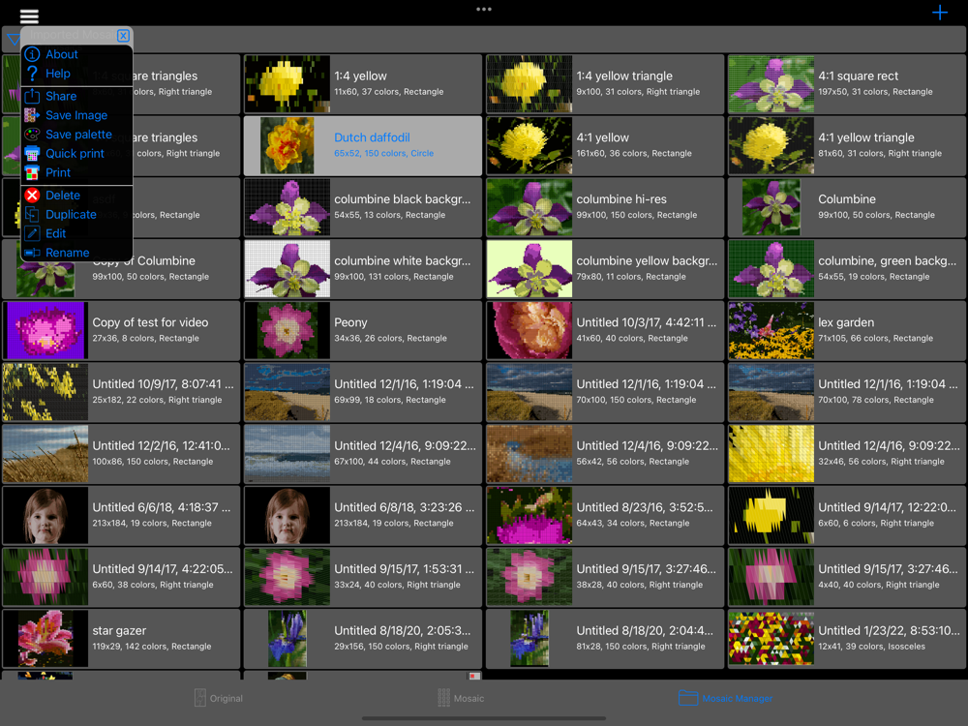Open the three-dot multitasking control
Screen dimensions: 968x726
484,10
